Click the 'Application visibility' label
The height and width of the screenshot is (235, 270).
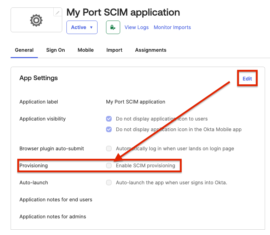42,119
